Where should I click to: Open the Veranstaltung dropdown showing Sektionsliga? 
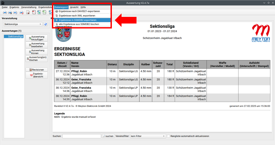(23, 24)
